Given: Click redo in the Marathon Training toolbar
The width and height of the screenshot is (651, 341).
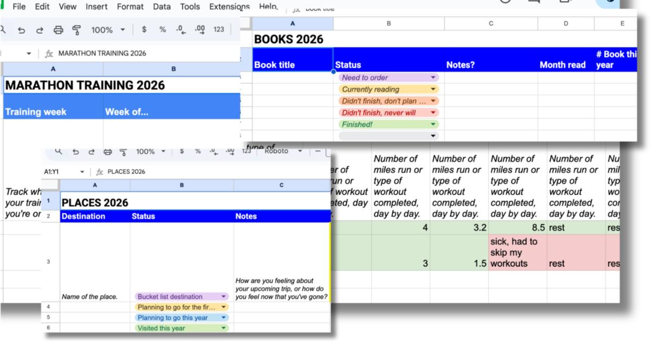Looking at the screenshot, I should pos(40,30).
